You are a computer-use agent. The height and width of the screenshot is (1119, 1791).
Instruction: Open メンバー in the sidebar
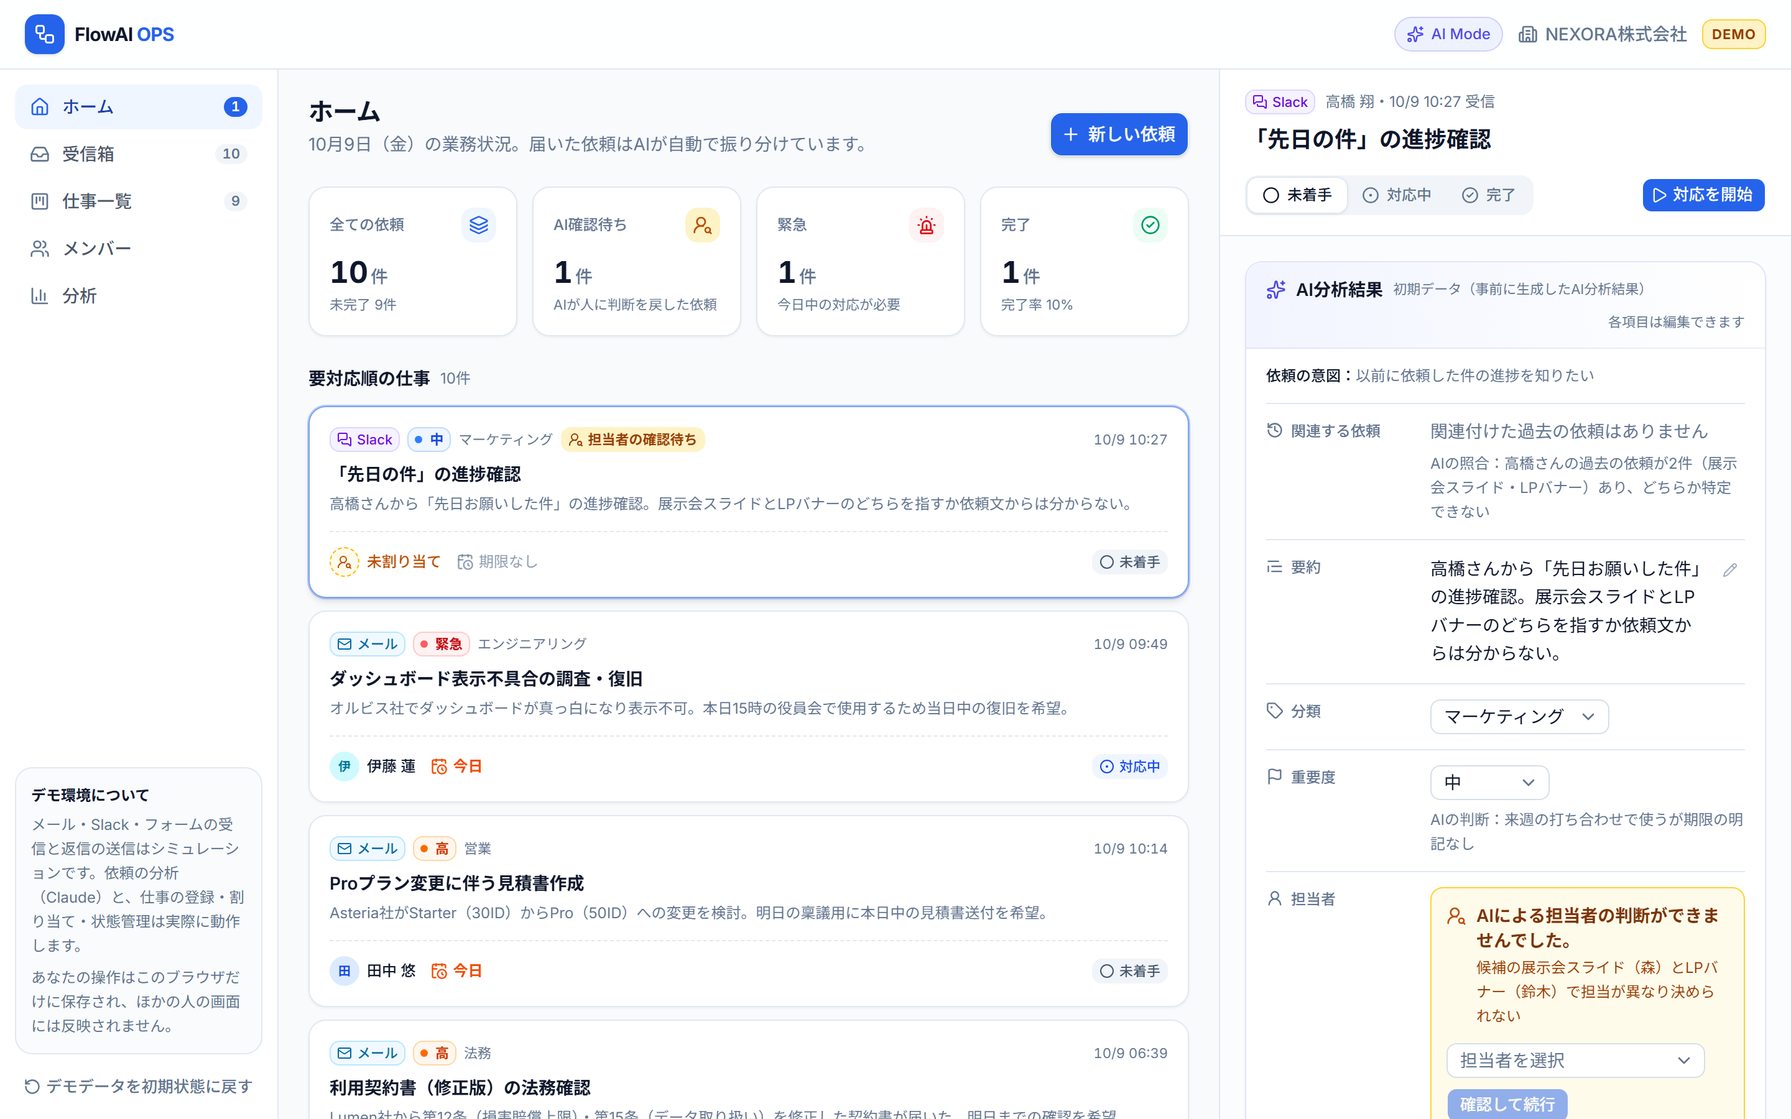pyautogui.click(x=139, y=249)
